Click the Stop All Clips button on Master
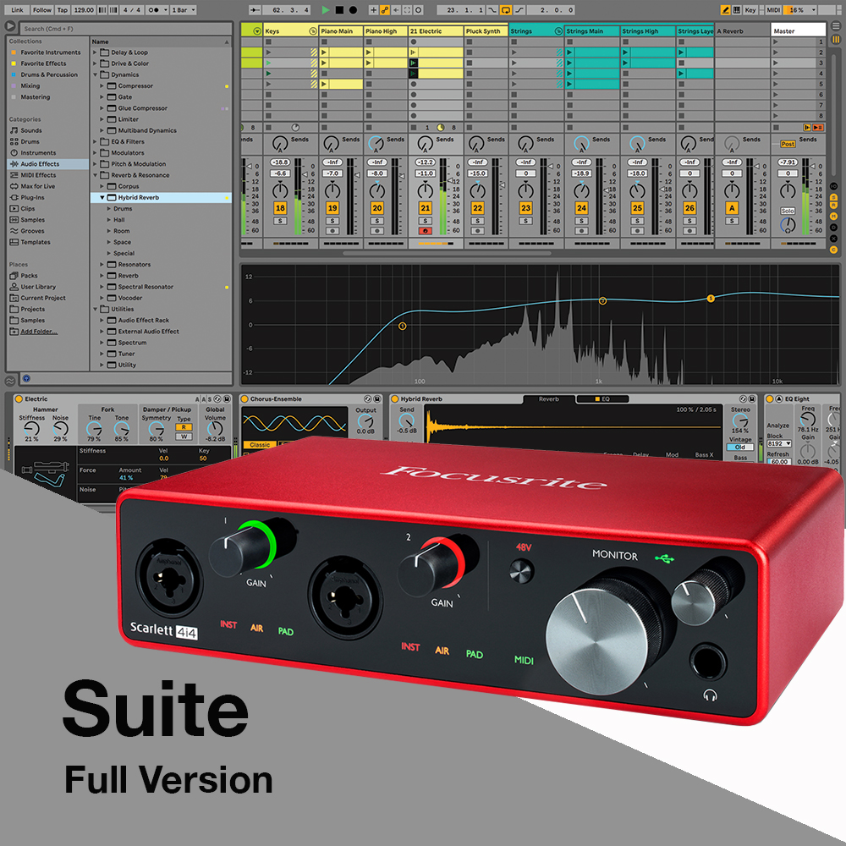 (x=776, y=128)
